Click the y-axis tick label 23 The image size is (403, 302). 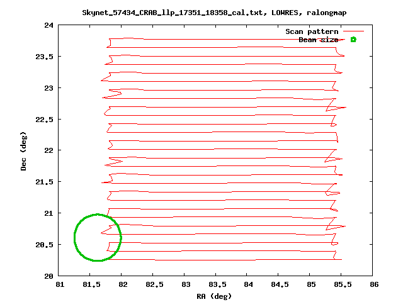coord(48,88)
